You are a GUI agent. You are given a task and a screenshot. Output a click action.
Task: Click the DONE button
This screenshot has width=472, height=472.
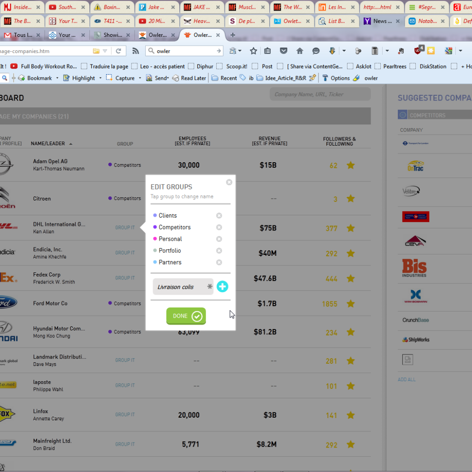point(186,316)
